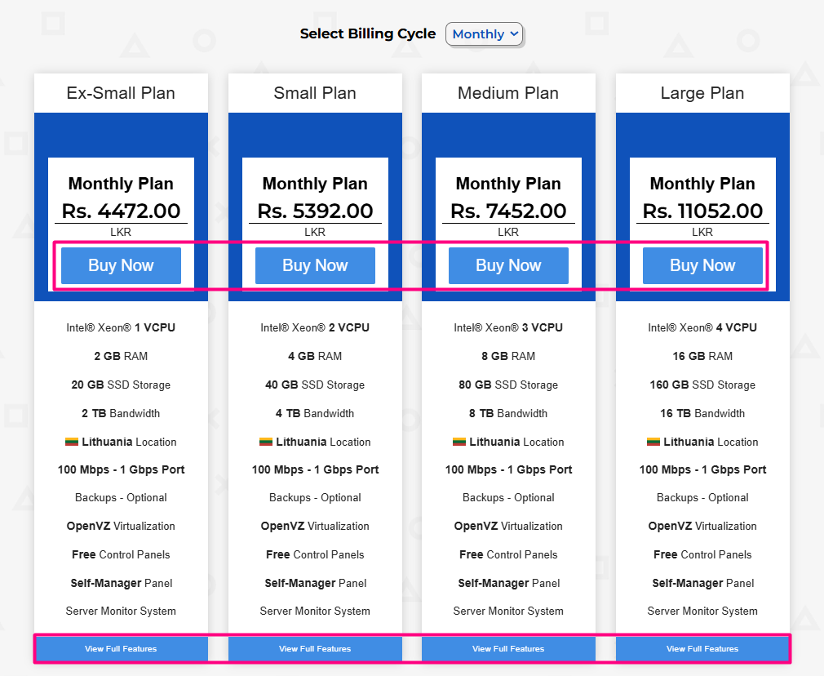The image size is (824, 676).
Task: Open View Full Features for Medium Plan
Action: click(508, 649)
